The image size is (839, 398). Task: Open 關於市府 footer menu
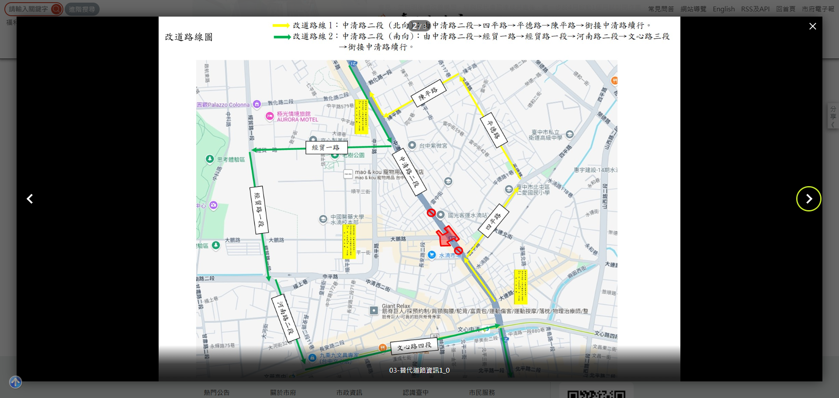click(x=283, y=392)
